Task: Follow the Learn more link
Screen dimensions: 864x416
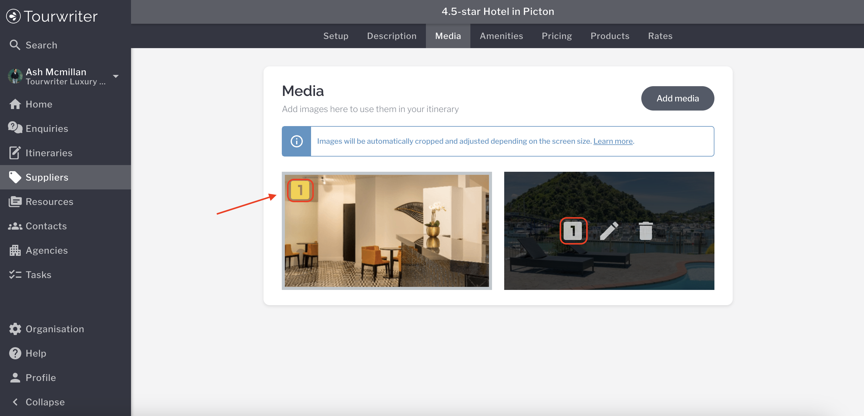Action: coord(613,141)
